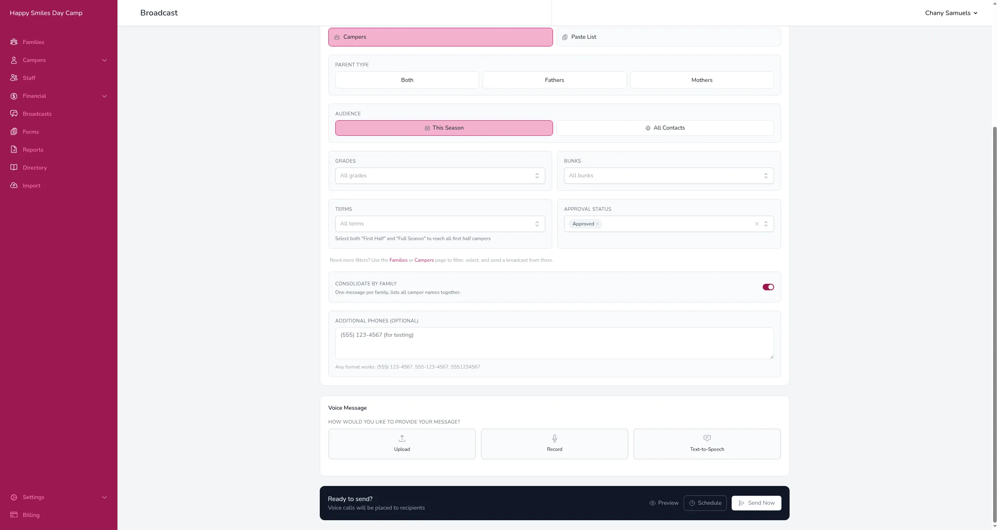Viewport: 998px width, 530px height.
Task: Click the calendar icon on This Season
Action: 427,128
